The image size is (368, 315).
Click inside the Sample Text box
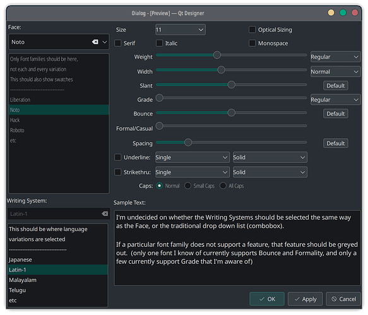(237, 248)
